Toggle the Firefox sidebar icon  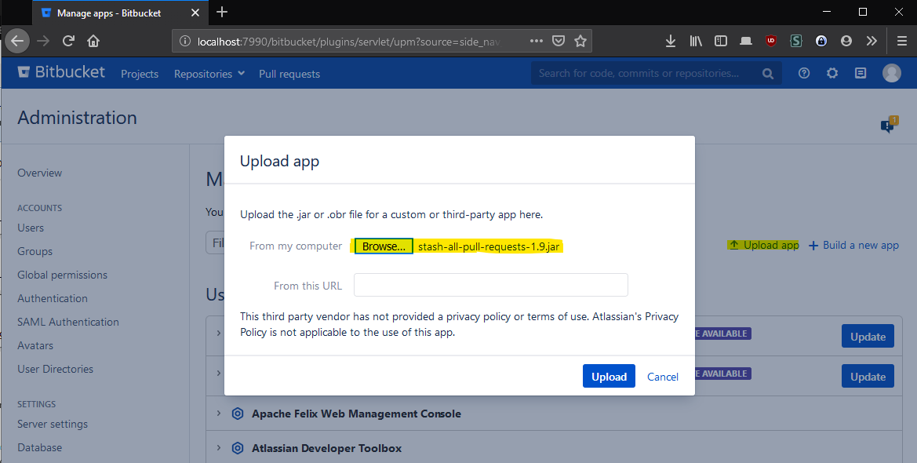click(721, 40)
